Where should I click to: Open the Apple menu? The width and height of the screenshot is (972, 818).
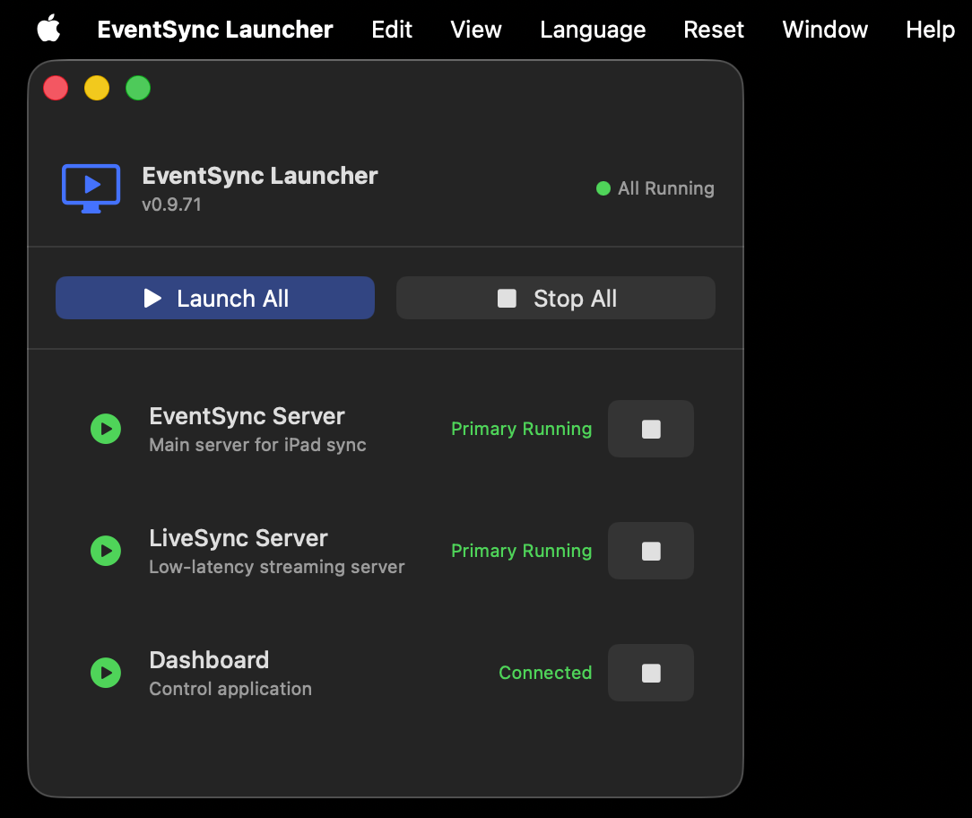[48, 29]
